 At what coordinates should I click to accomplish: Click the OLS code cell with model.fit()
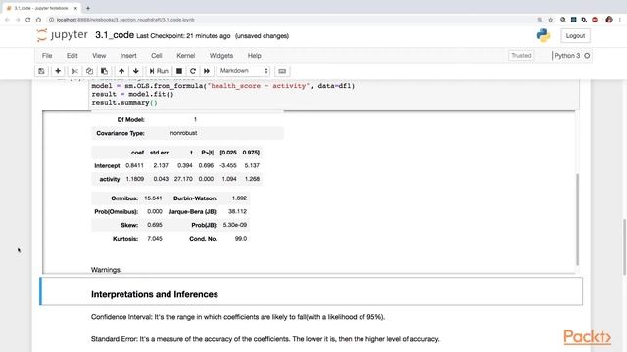[x=333, y=94]
